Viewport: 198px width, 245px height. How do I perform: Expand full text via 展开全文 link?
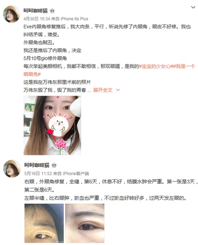point(103,90)
